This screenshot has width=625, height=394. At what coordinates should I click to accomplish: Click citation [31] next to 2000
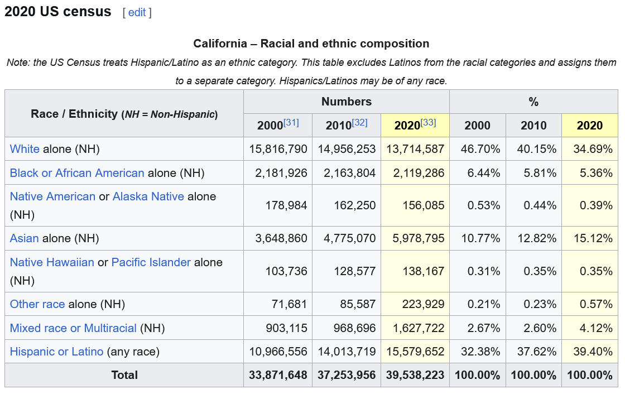point(291,122)
